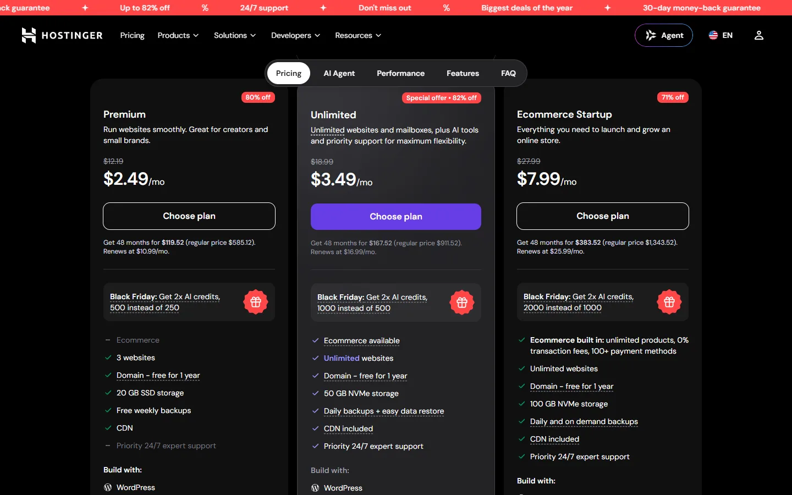Choose the Unlimited plan

coord(396,217)
